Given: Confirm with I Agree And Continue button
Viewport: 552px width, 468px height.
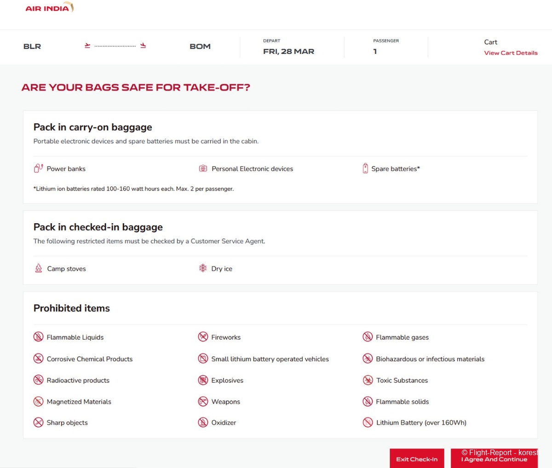Looking at the screenshot, I should pyautogui.click(x=494, y=458).
